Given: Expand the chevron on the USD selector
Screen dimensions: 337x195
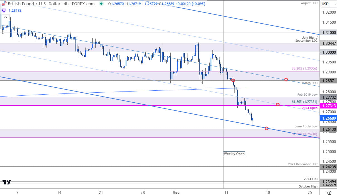Looking at the screenshot, I should [335, 4].
